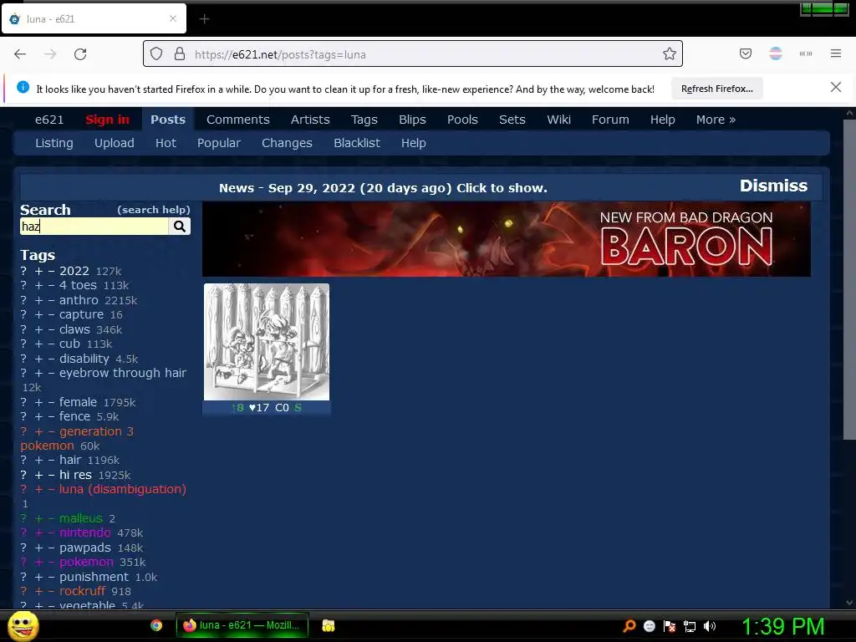The image size is (856, 642).
Task: Click the page vertical scrollbar
Action: (x=849, y=279)
